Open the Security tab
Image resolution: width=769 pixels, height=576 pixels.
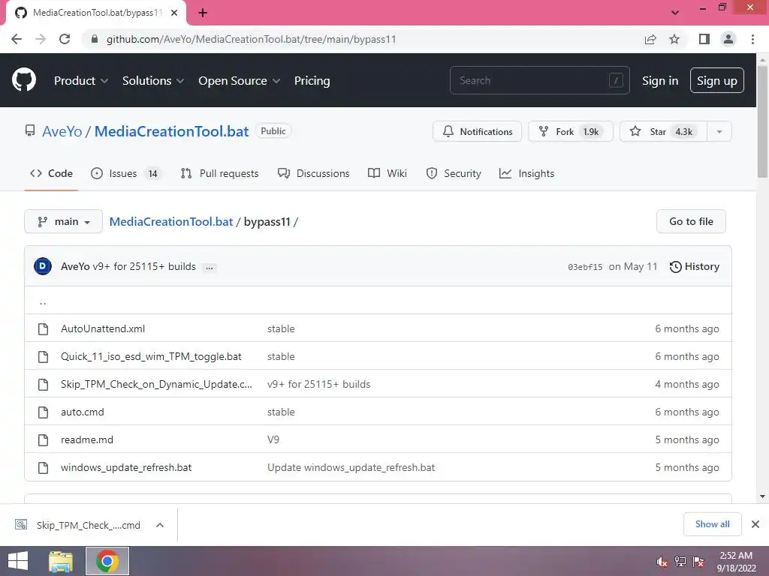[454, 173]
